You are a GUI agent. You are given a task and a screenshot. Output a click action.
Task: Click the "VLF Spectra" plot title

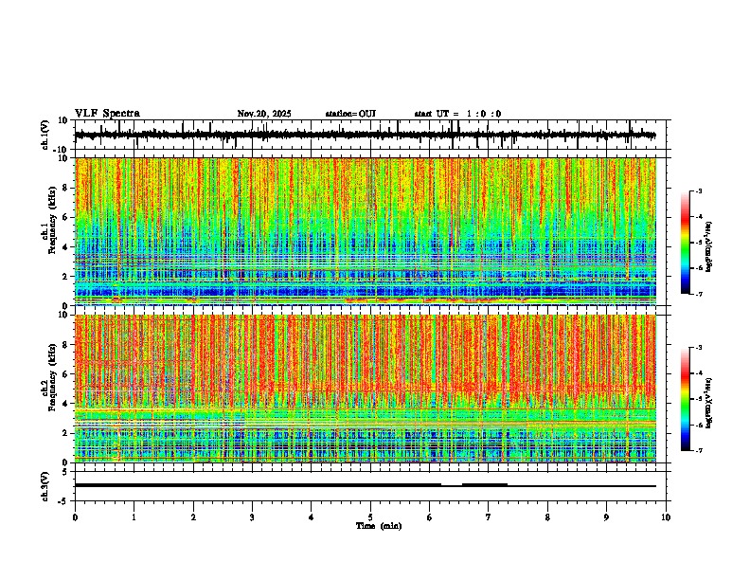click(107, 114)
